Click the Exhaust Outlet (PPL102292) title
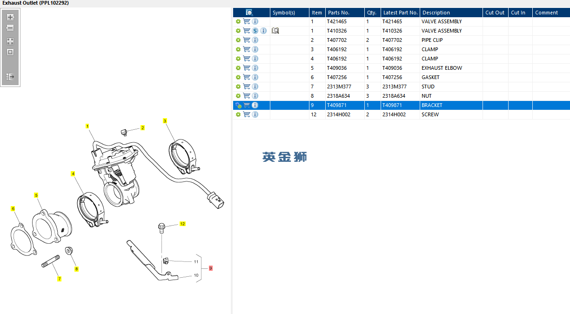570x314 pixels. [36, 3]
